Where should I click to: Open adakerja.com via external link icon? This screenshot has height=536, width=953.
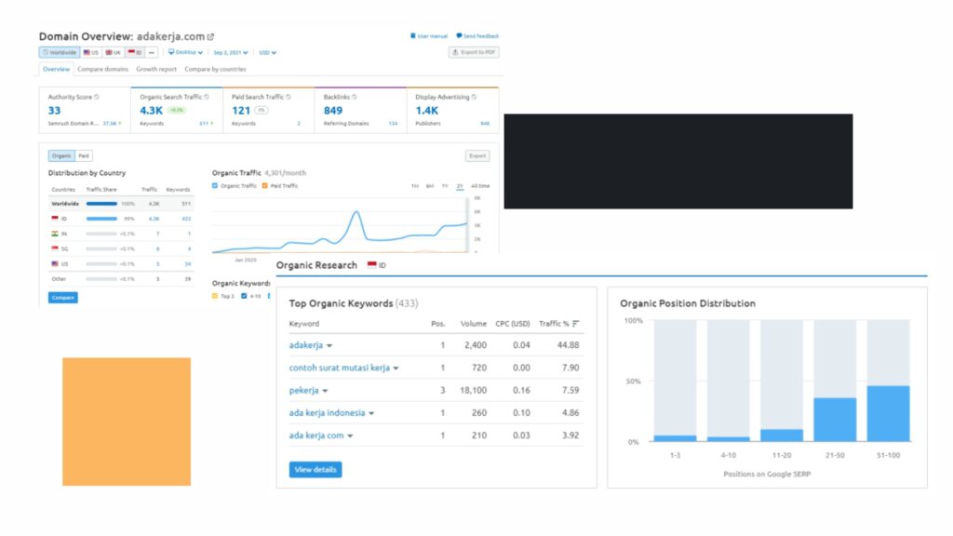(210, 37)
